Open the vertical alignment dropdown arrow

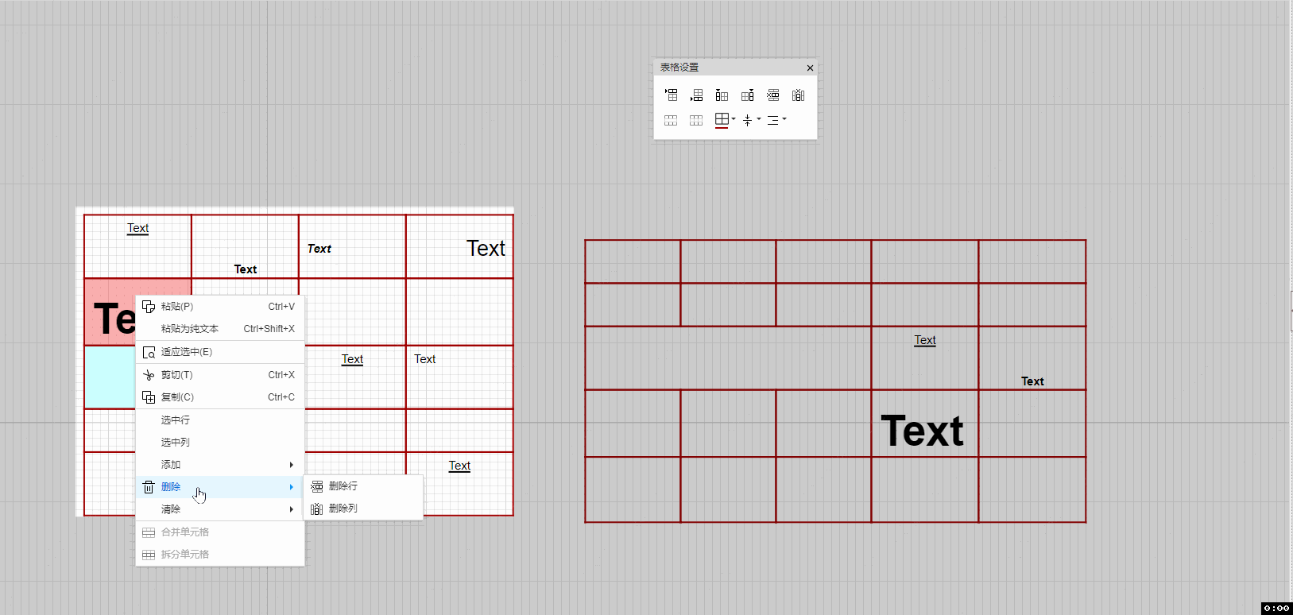[x=759, y=119]
